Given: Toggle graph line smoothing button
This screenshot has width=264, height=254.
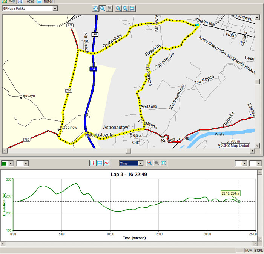Looking at the screenshot, I should (x=107, y=163).
